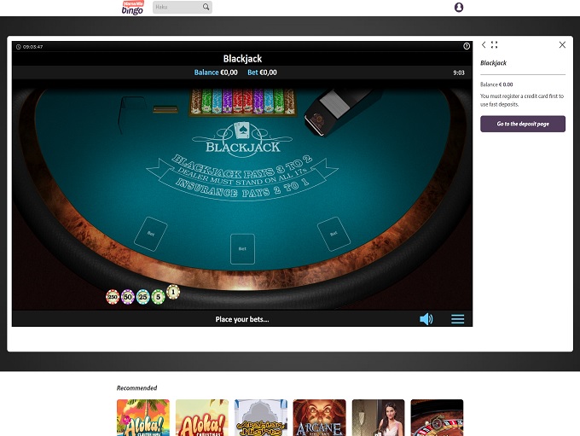The height and width of the screenshot is (436, 580).
Task: Place bet on the right Bet spot
Action: coord(333,232)
